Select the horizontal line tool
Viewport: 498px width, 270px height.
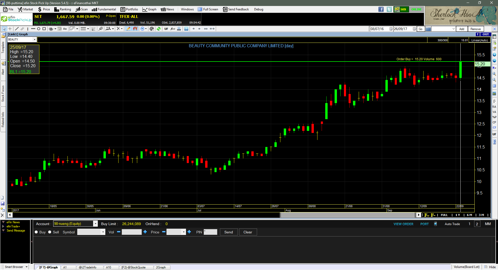(x=33, y=29)
